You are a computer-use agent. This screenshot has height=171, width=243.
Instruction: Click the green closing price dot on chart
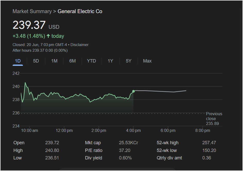(x=133, y=91)
